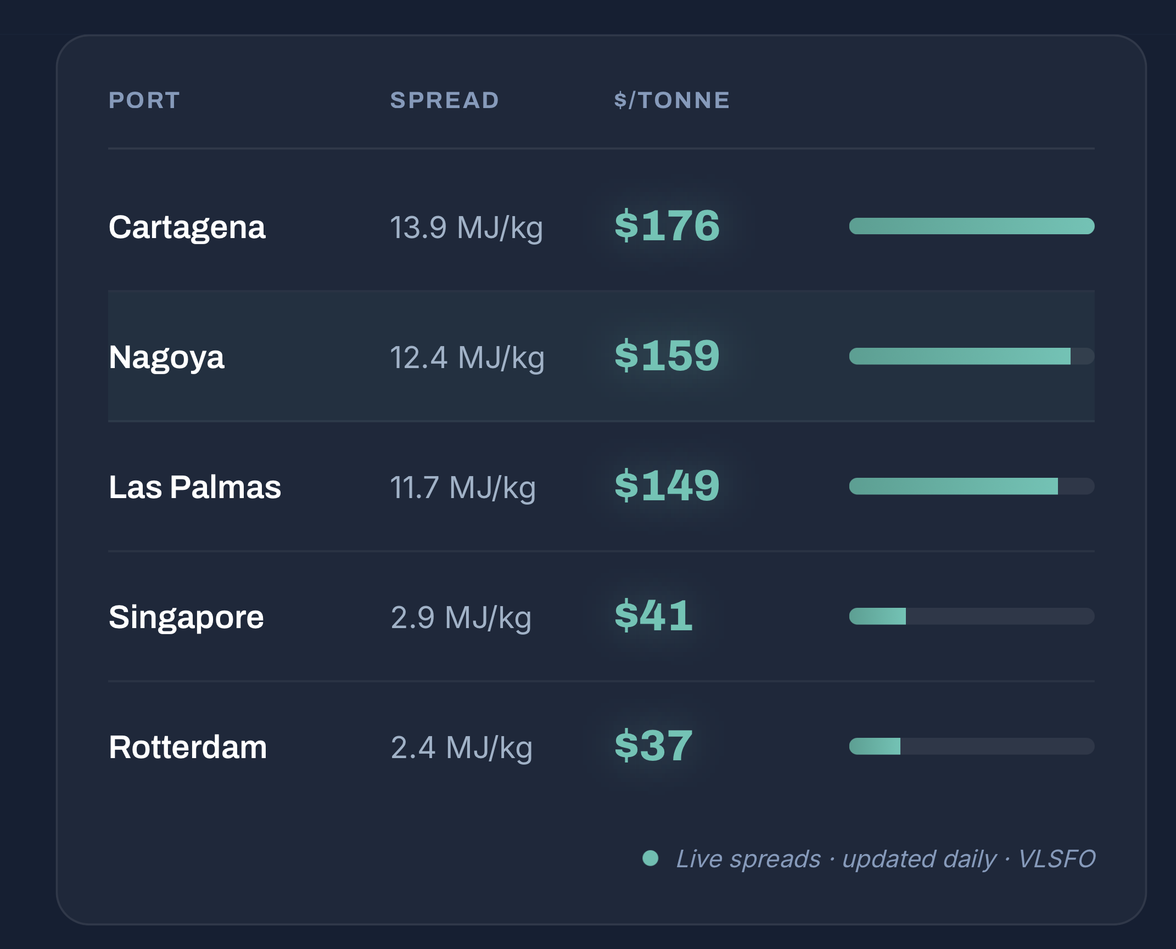Click the Las Palmas price bar
Screen dimensions: 1176x949
tap(972, 486)
